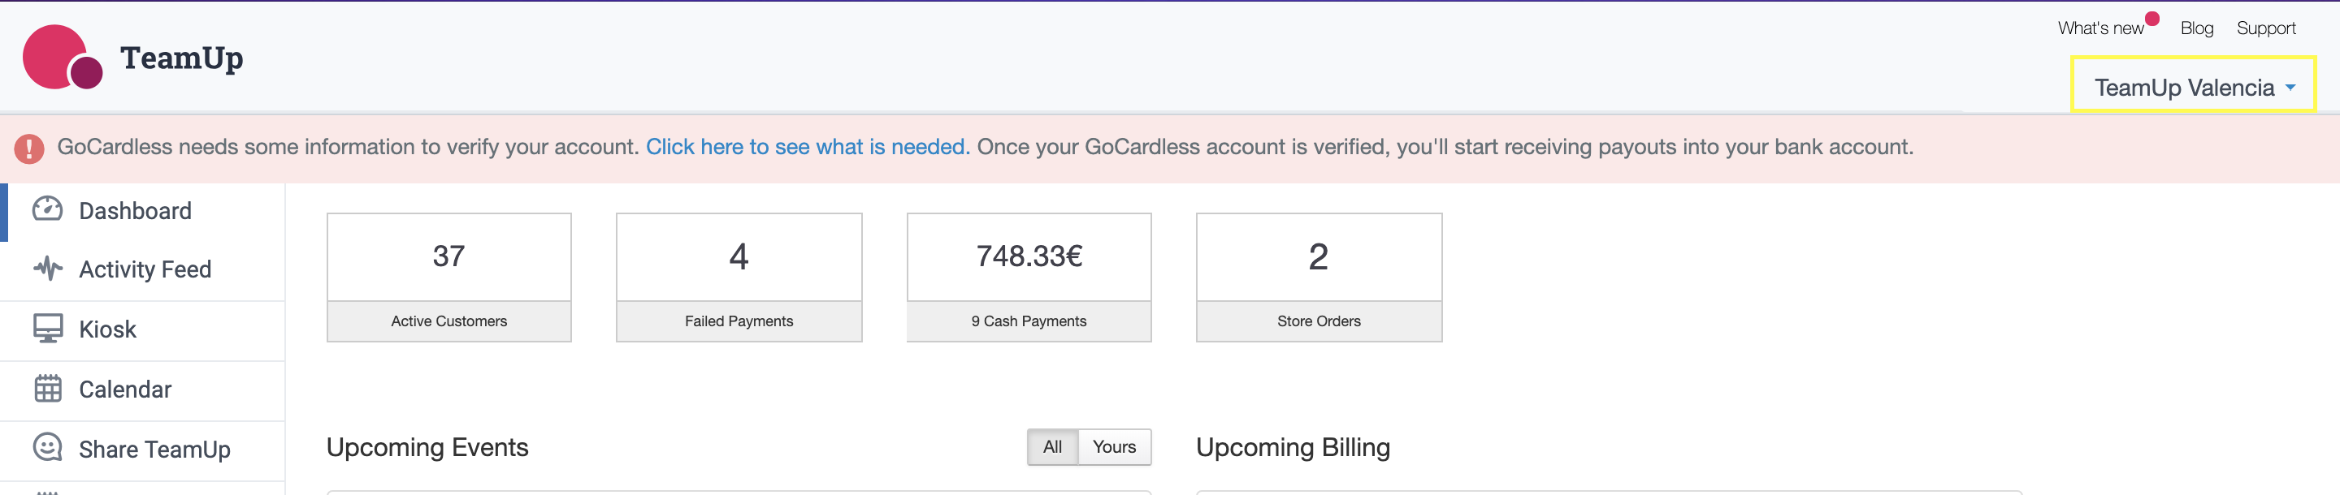Screen dimensions: 2340x495
Task: Click the red GoCardless warning icon
Action: (x=29, y=148)
